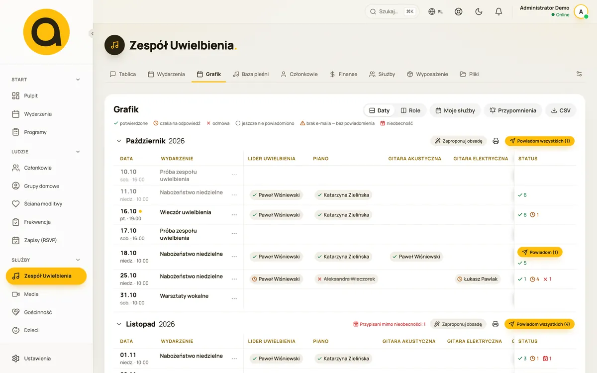Click Powiadom (1) in the 18.10 row
Image resolution: width=597 pixels, height=373 pixels.
[x=540, y=252]
